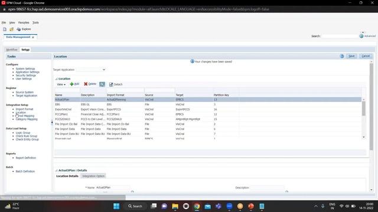Open the File menu
Screen dimensions: 378x212
pyautogui.click(x=4, y=22)
